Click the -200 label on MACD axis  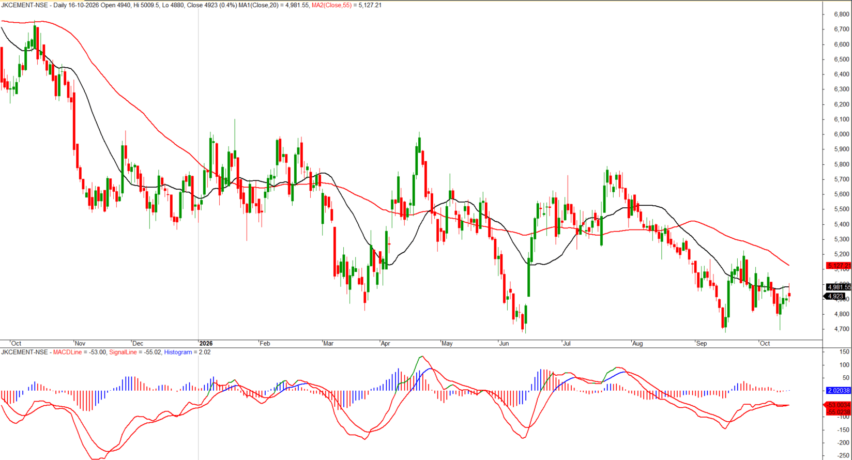(x=843, y=443)
